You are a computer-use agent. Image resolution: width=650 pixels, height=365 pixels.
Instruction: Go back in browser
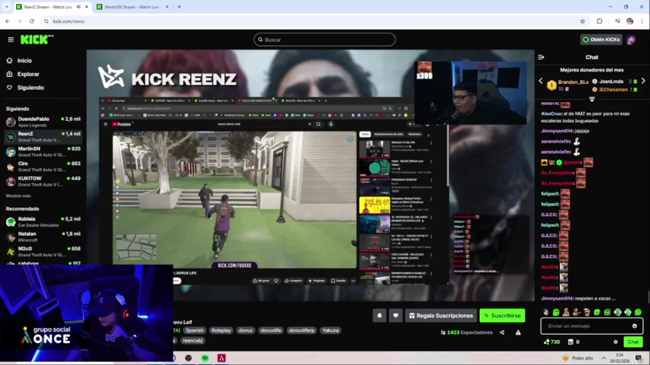[7, 21]
